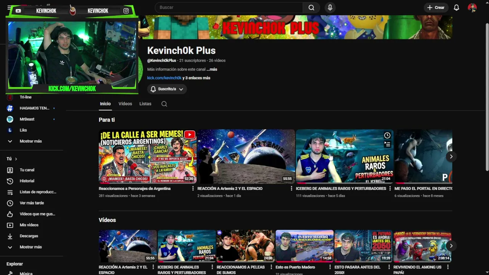Click the Vídeos section heading
Viewport: 489px width, 275px height.
click(x=107, y=220)
